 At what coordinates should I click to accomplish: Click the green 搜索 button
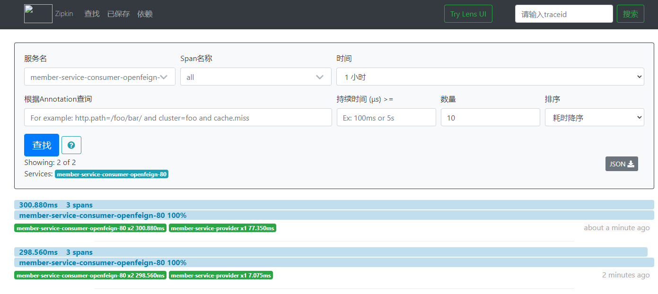point(631,14)
